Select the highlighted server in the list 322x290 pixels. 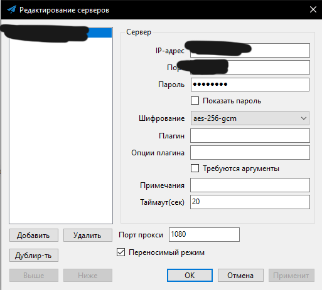(61, 33)
